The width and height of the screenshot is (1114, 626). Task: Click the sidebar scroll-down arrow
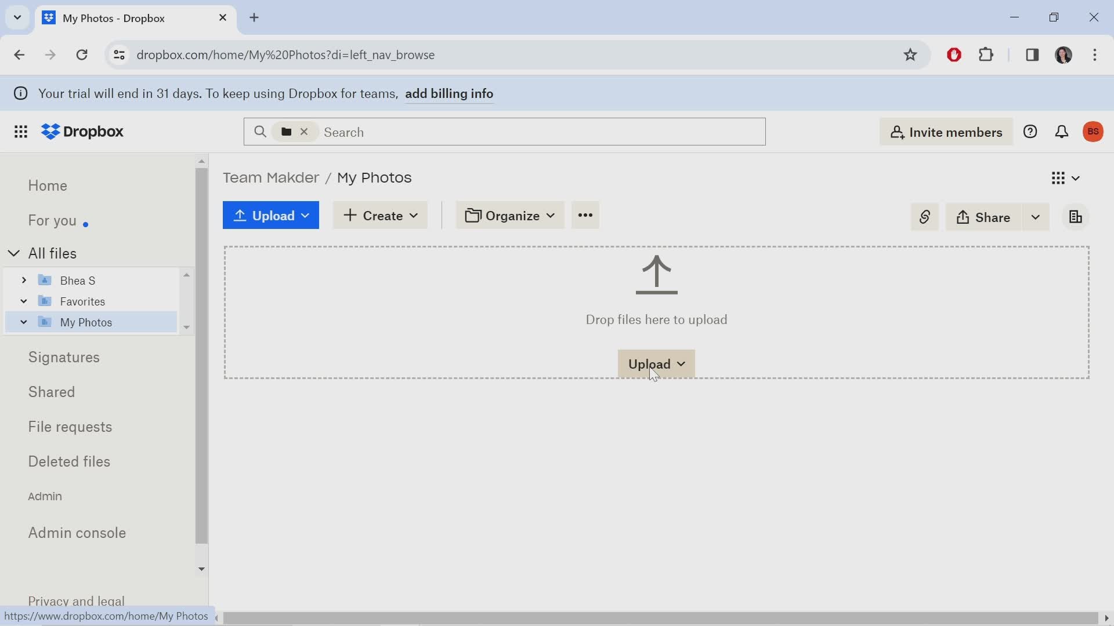201,569
